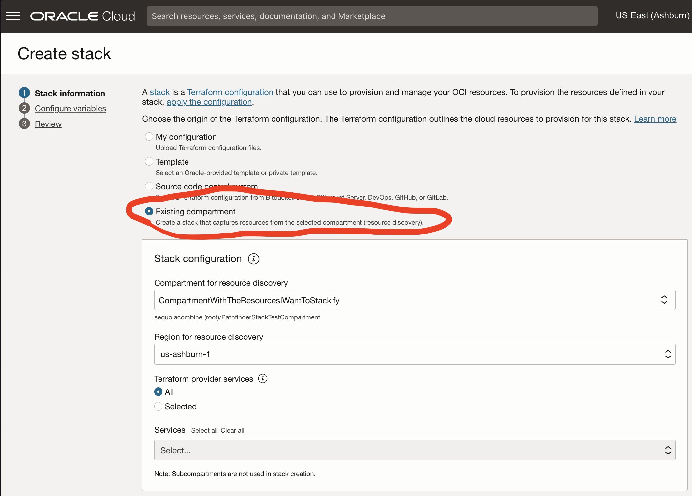
Task: Choose All Terraform provider services
Action: [158, 392]
